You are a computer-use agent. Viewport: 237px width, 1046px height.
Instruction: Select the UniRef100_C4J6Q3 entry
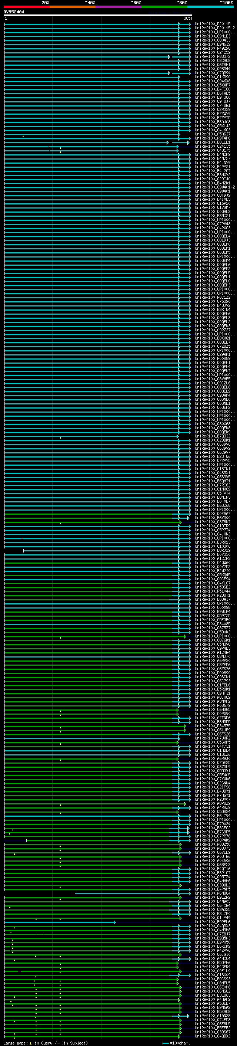(x=213, y=130)
